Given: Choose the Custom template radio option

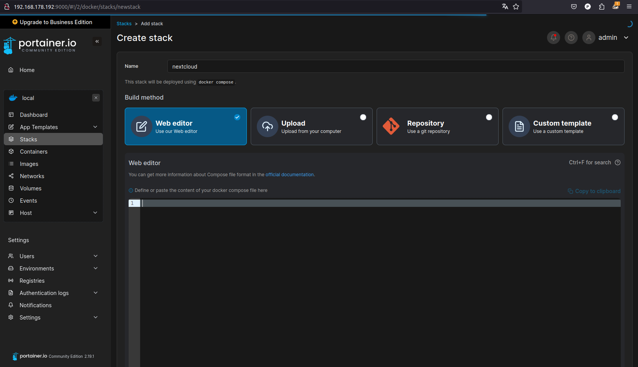Looking at the screenshot, I should pyautogui.click(x=615, y=117).
